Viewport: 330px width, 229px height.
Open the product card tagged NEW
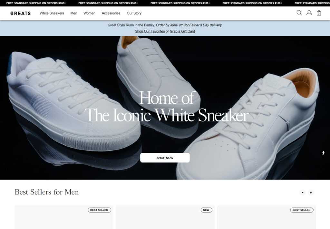click(x=165, y=217)
